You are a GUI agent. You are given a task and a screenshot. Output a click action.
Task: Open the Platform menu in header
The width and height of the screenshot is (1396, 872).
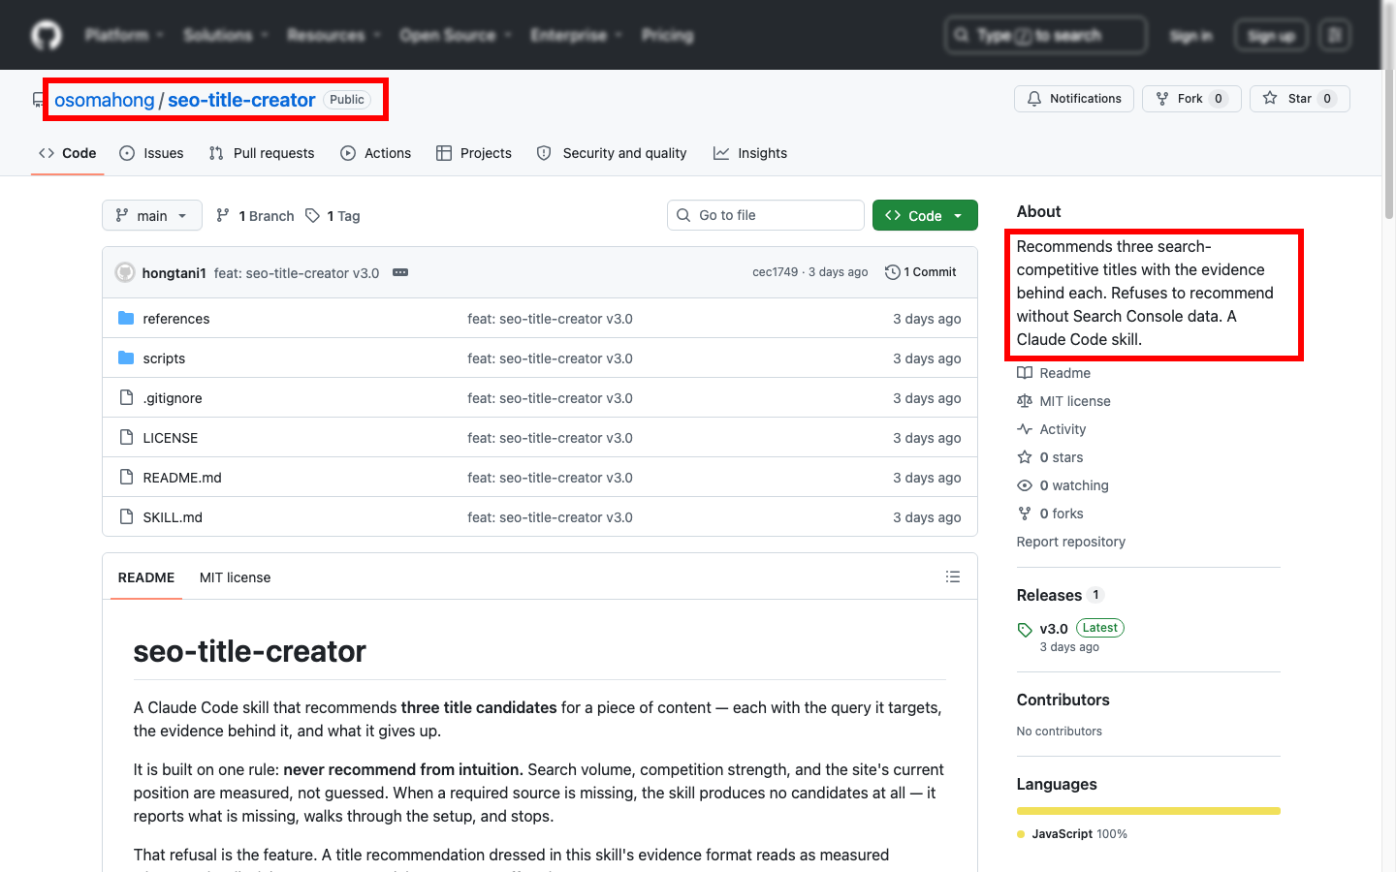tap(124, 36)
